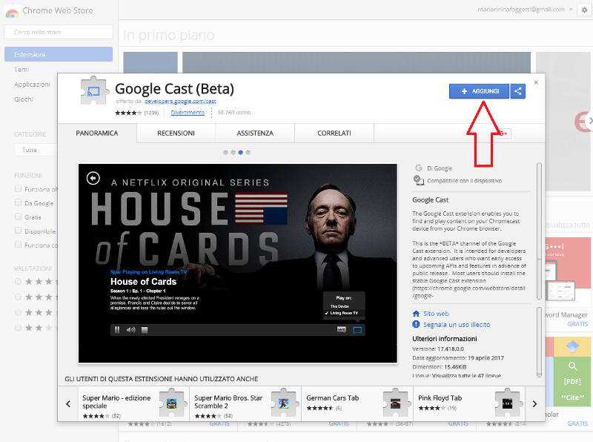The width and height of the screenshot is (593, 442).
Task: Click the alert icon beside Segnala un uso illecito
Action: click(416, 324)
